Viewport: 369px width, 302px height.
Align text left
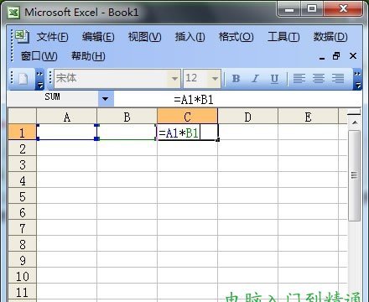(x=299, y=79)
